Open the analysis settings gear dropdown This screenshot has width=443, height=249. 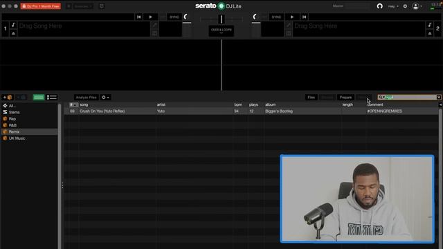(105, 98)
